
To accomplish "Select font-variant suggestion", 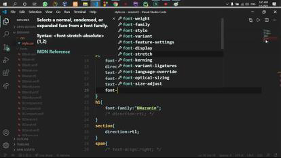I will 170,36.
